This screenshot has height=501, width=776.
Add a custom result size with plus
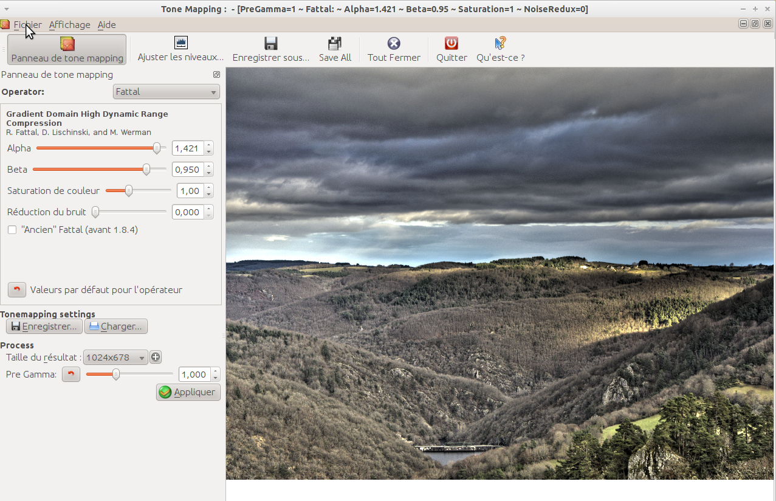point(156,357)
